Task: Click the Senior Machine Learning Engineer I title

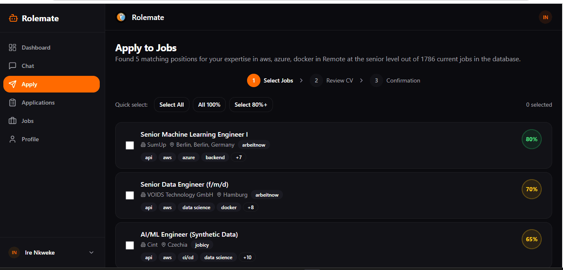Action: pyautogui.click(x=194, y=134)
